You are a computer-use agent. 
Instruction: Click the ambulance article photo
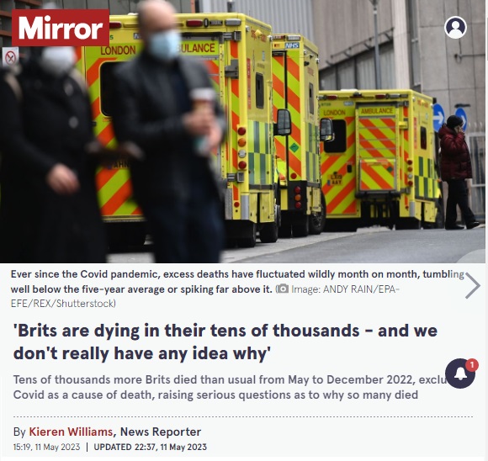tap(243, 131)
